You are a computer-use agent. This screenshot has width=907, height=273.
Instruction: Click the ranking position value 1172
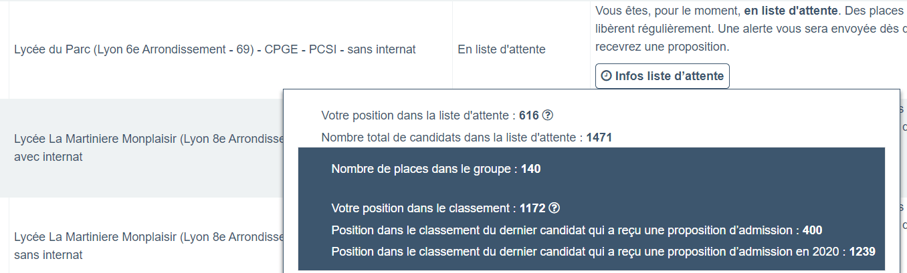[x=532, y=208]
